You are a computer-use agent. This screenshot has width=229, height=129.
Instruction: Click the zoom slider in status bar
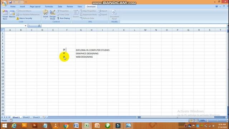pyautogui.click(x=217, y=120)
